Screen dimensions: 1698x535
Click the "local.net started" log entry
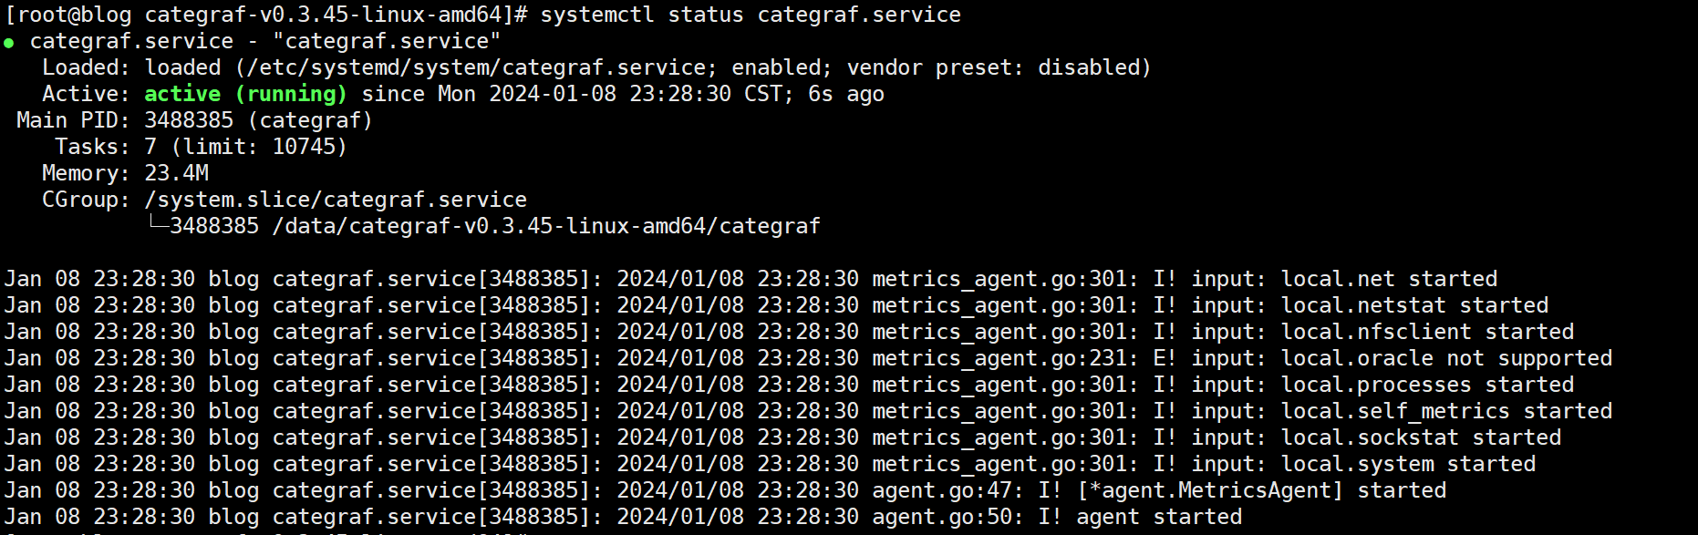[x=1390, y=279]
